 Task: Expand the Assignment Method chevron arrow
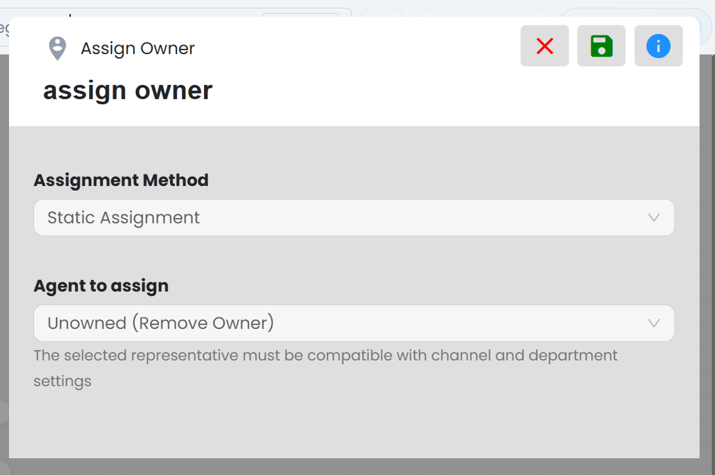(654, 218)
